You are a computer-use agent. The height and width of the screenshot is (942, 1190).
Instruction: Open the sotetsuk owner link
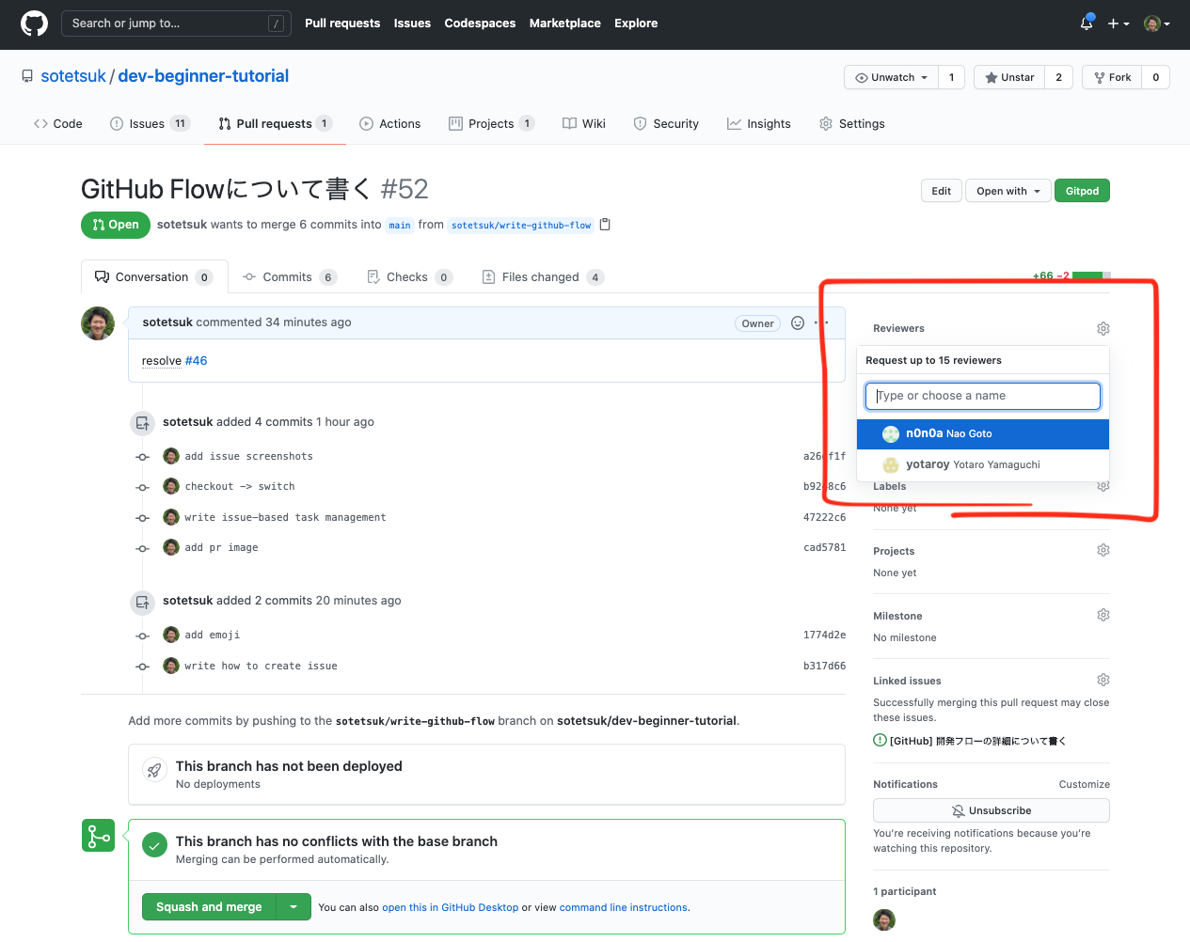73,76
